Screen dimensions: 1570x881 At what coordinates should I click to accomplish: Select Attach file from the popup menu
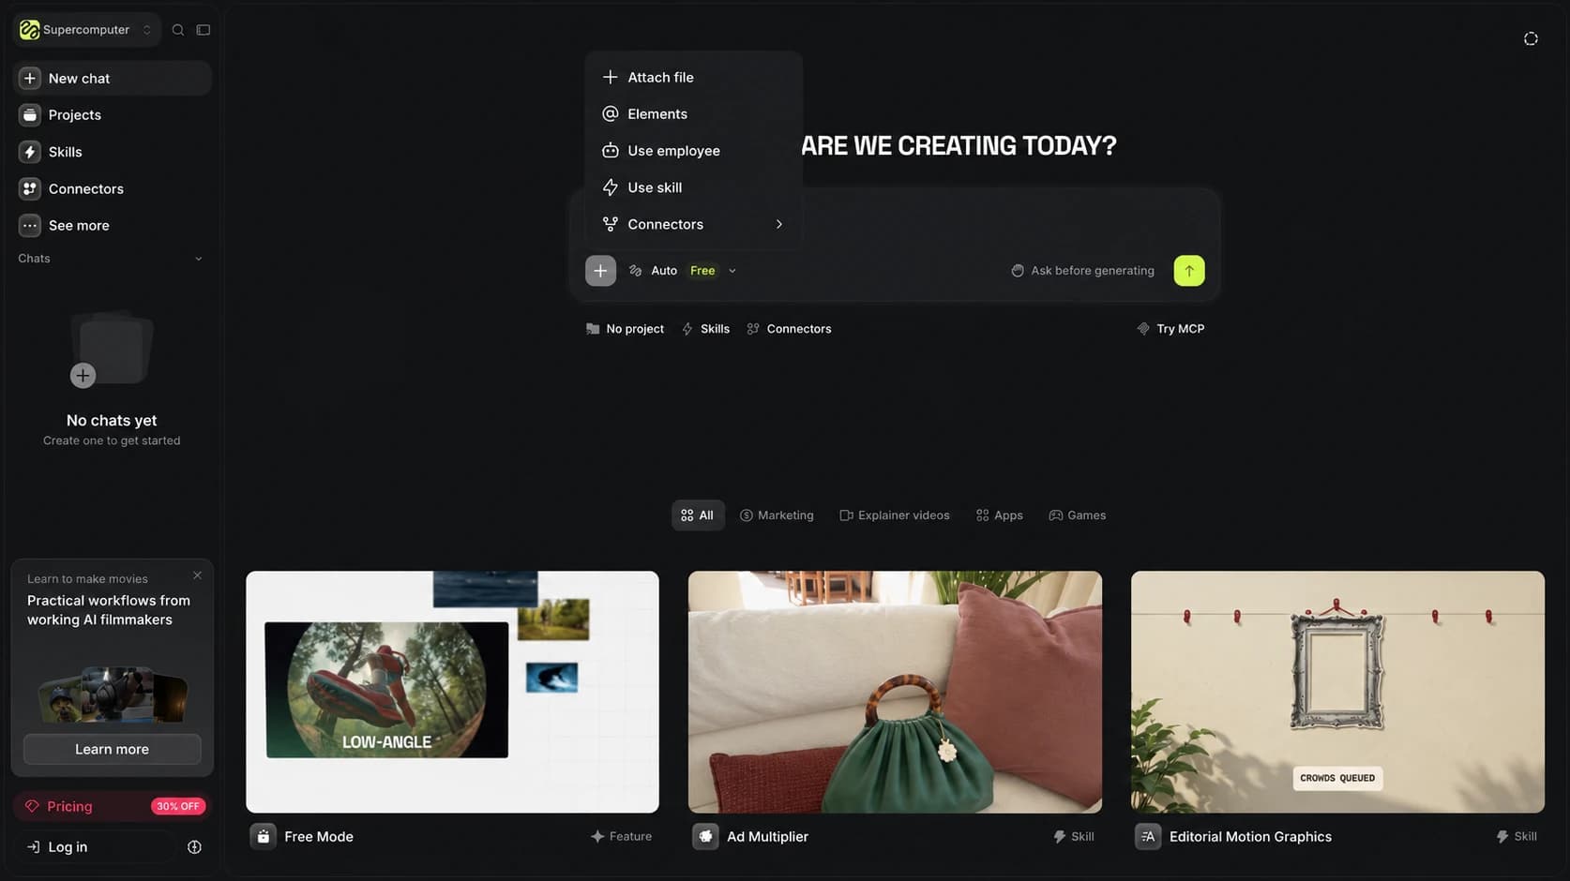click(694, 78)
